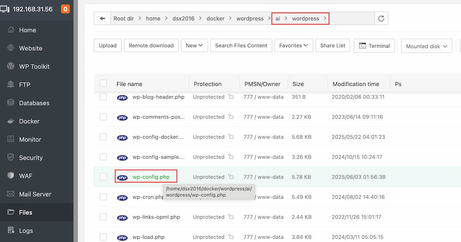The width and height of the screenshot is (461, 242).
Task: Click lock icon for wp-config.php
Action: pos(231,177)
